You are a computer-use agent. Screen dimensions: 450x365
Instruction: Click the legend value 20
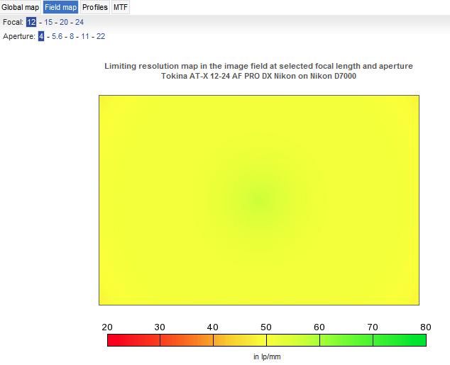pos(107,327)
